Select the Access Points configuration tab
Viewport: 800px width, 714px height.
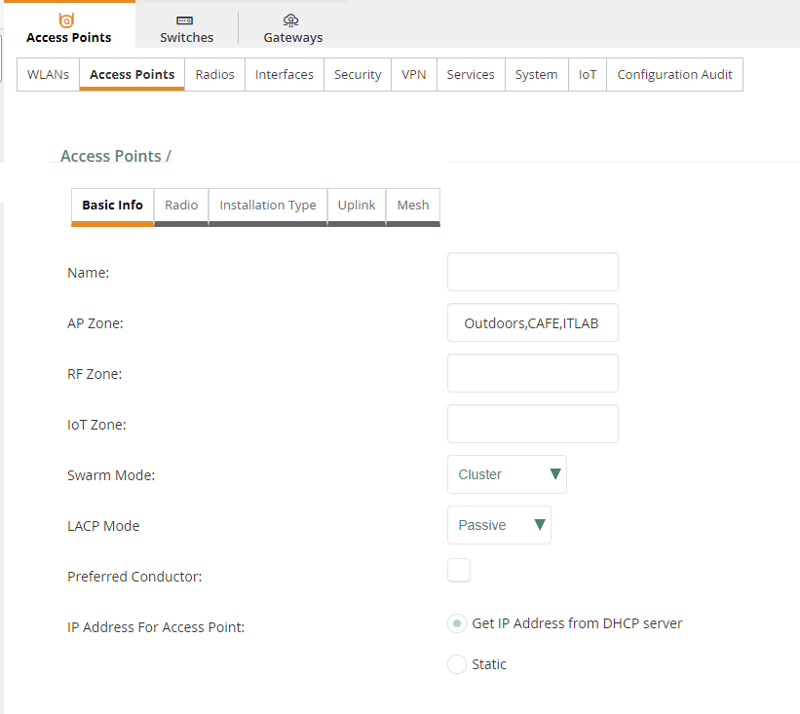133,74
